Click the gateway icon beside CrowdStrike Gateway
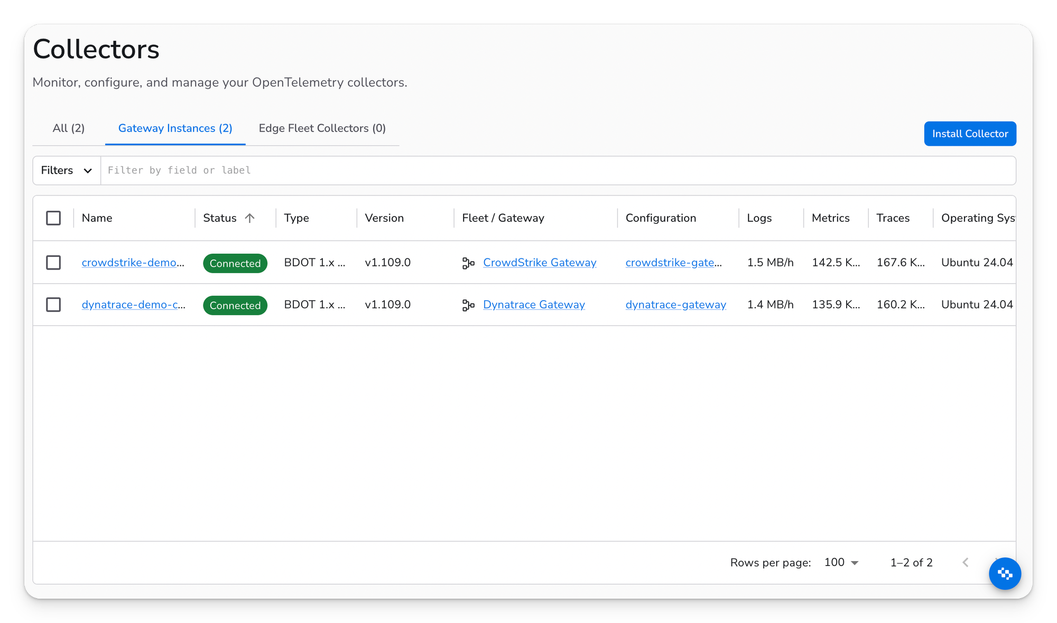The height and width of the screenshot is (623, 1057). (468, 263)
